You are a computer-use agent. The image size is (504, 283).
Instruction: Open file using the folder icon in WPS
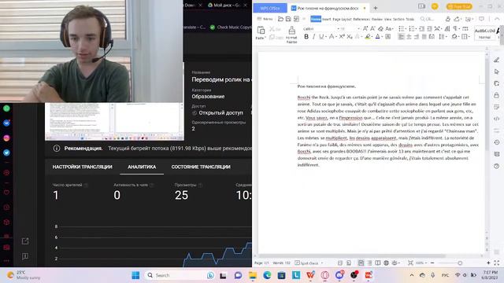[x=280, y=19]
